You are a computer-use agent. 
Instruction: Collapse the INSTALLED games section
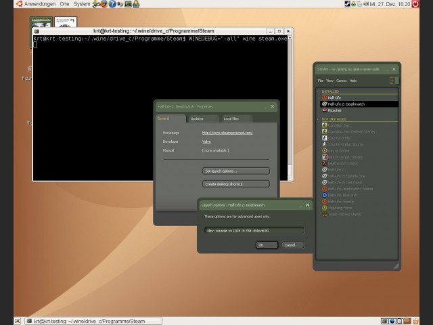point(317,91)
